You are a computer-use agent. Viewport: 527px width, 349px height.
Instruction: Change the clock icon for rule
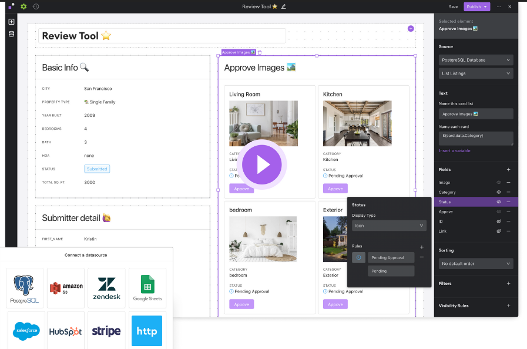(358, 257)
